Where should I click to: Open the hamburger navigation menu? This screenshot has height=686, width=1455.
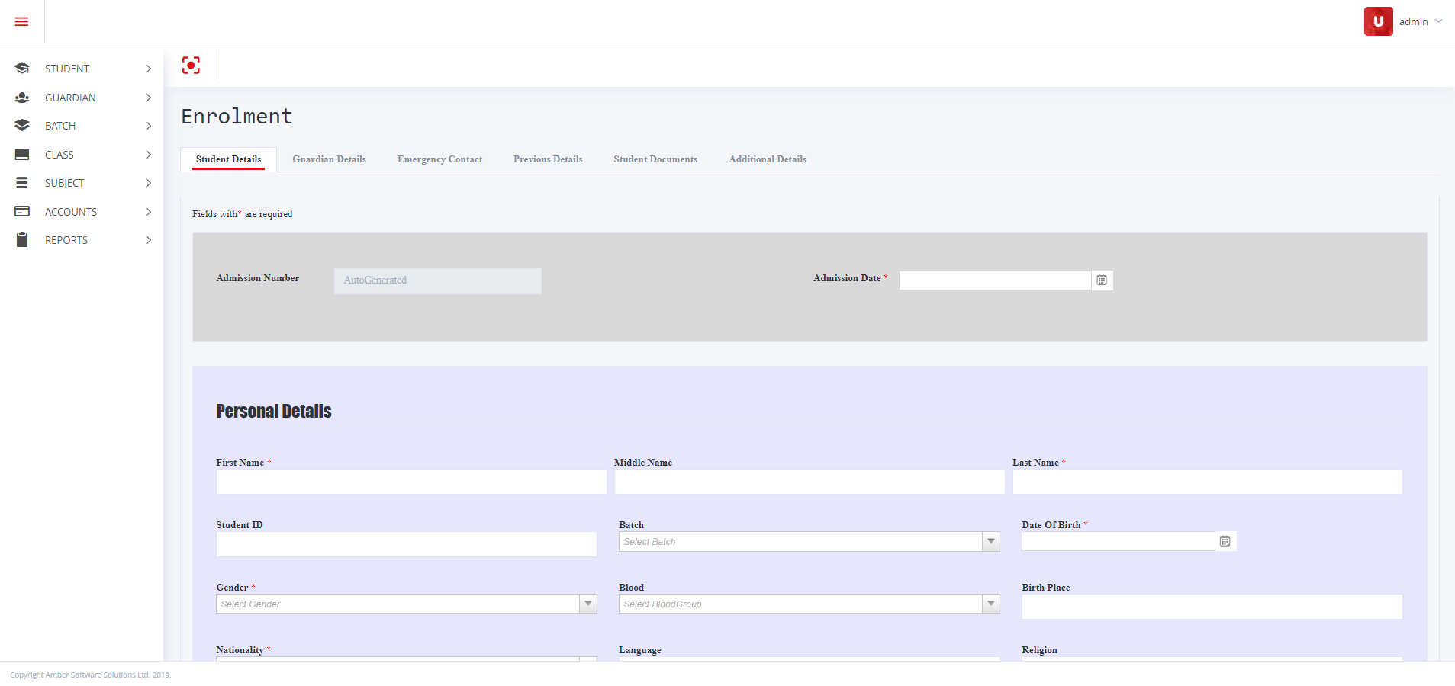(21, 21)
